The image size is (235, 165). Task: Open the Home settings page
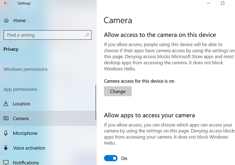[48, 20]
